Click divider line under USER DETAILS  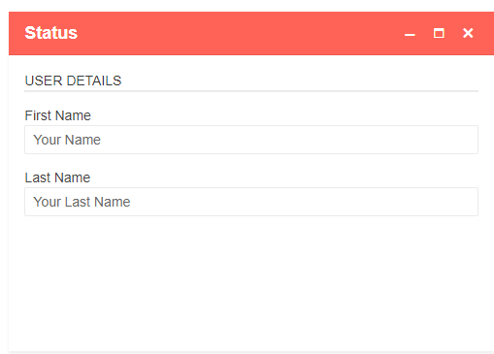(251, 91)
